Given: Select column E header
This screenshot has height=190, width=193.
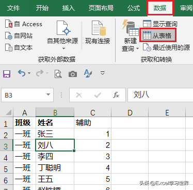Looking at the screenshot, I should tap(167, 112).
